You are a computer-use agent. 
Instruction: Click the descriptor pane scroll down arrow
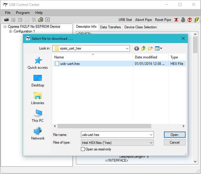coord(195,162)
